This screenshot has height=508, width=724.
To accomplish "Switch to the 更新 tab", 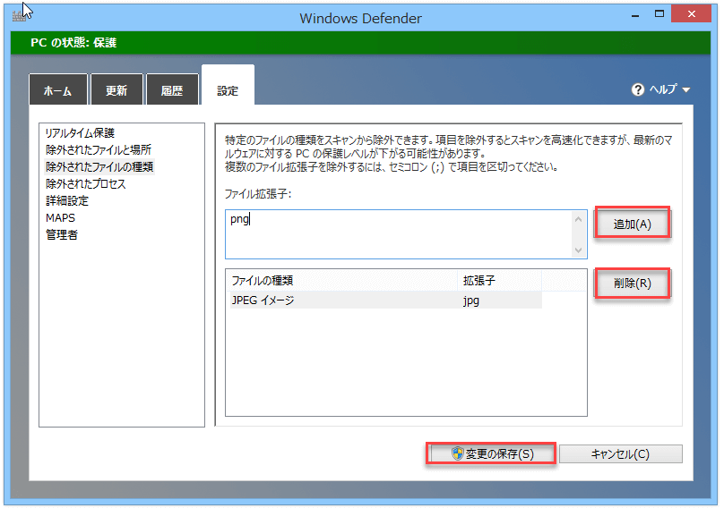I will [116, 90].
